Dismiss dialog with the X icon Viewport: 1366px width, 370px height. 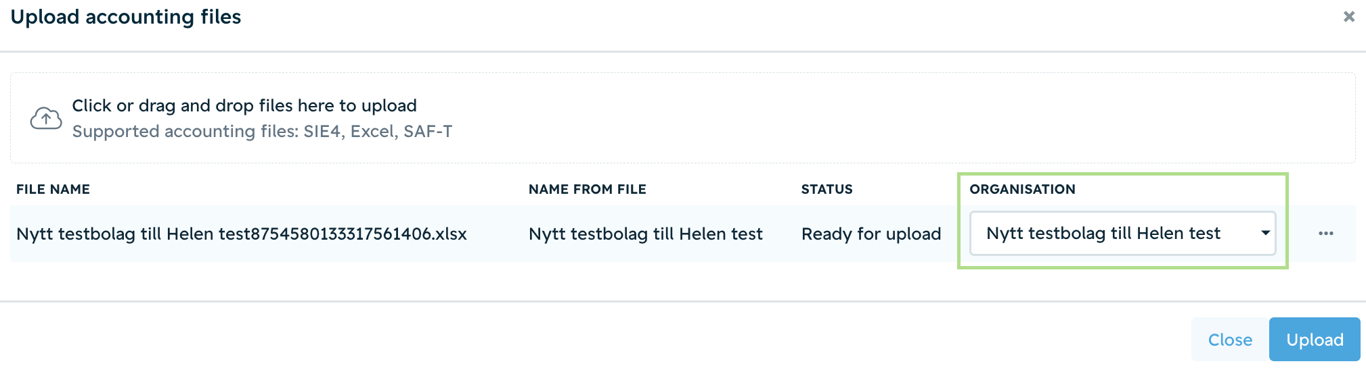[1348, 17]
